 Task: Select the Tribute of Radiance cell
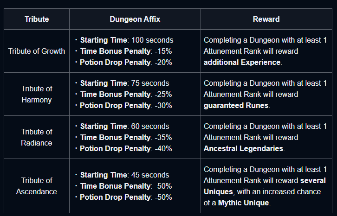point(37,137)
